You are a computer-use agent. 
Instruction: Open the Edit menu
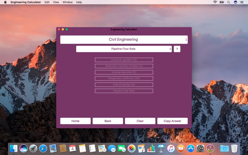point(47,2)
